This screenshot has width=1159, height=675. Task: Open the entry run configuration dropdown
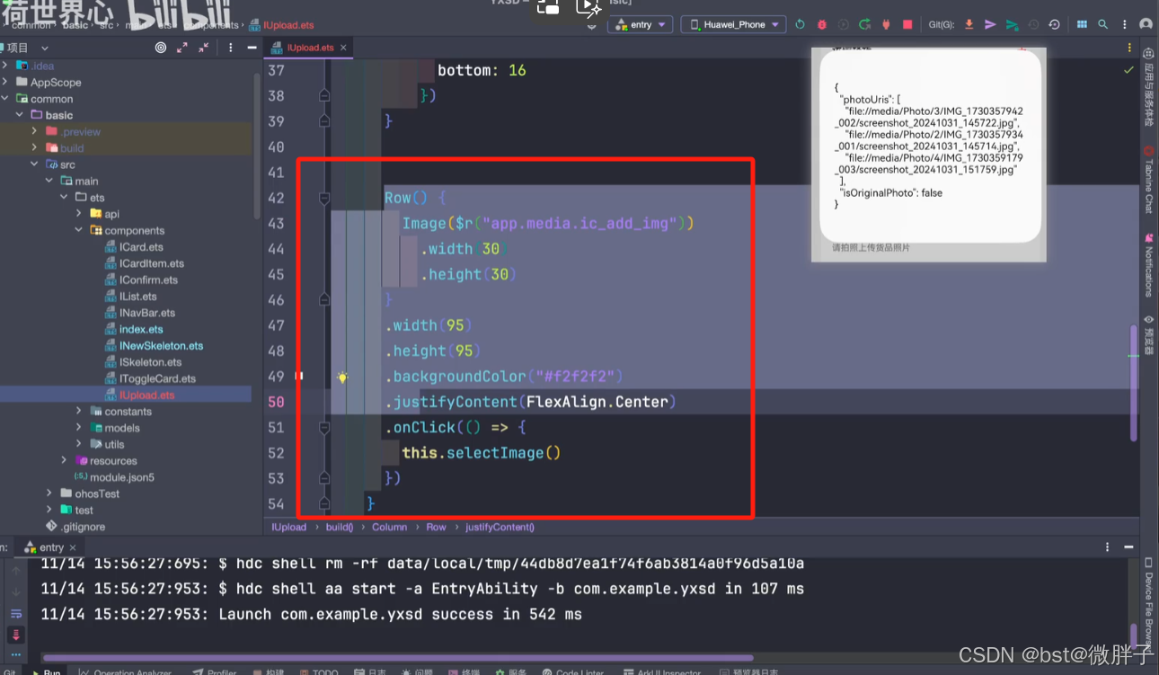[641, 24]
